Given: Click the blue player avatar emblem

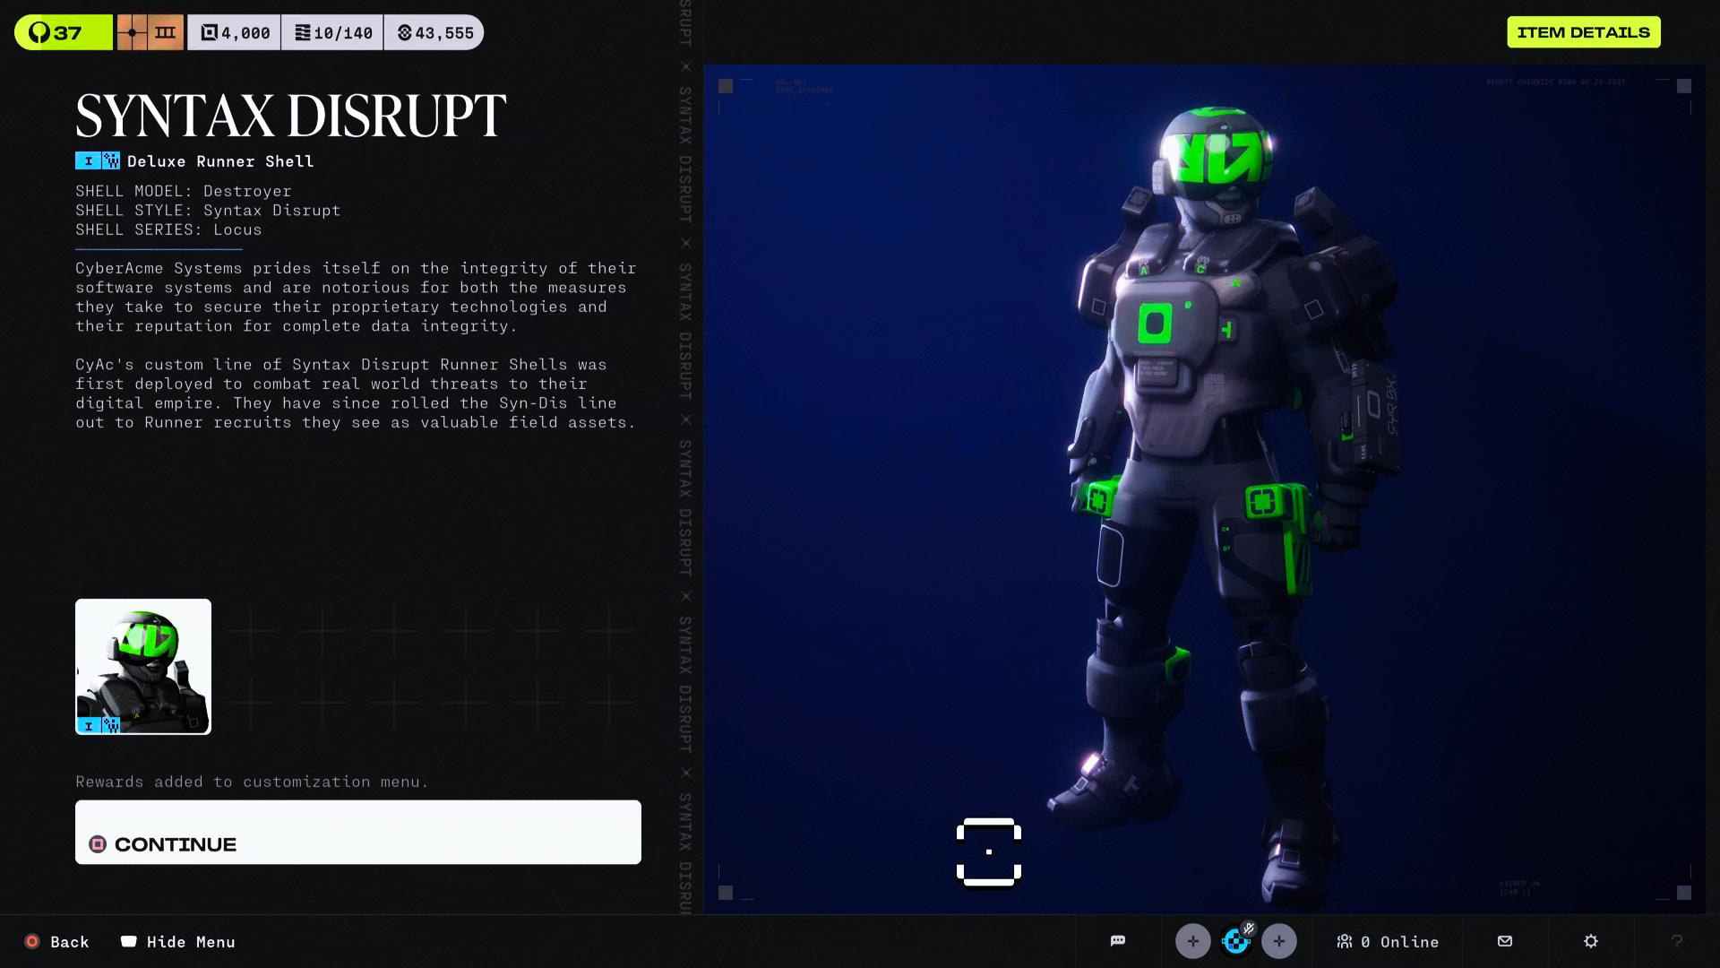Looking at the screenshot, I should (1236, 941).
